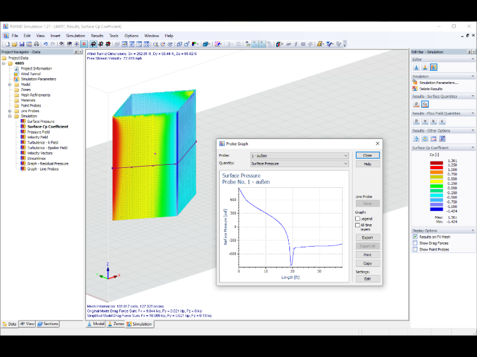Click the line probes graph icon under Other Options
This screenshot has height=357, width=477.
point(442,139)
